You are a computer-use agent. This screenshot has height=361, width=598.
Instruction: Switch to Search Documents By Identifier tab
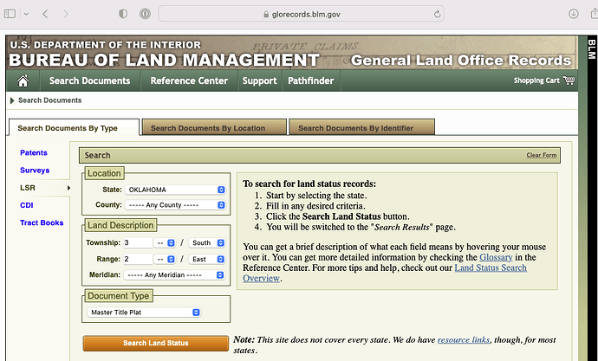click(x=361, y=127)
